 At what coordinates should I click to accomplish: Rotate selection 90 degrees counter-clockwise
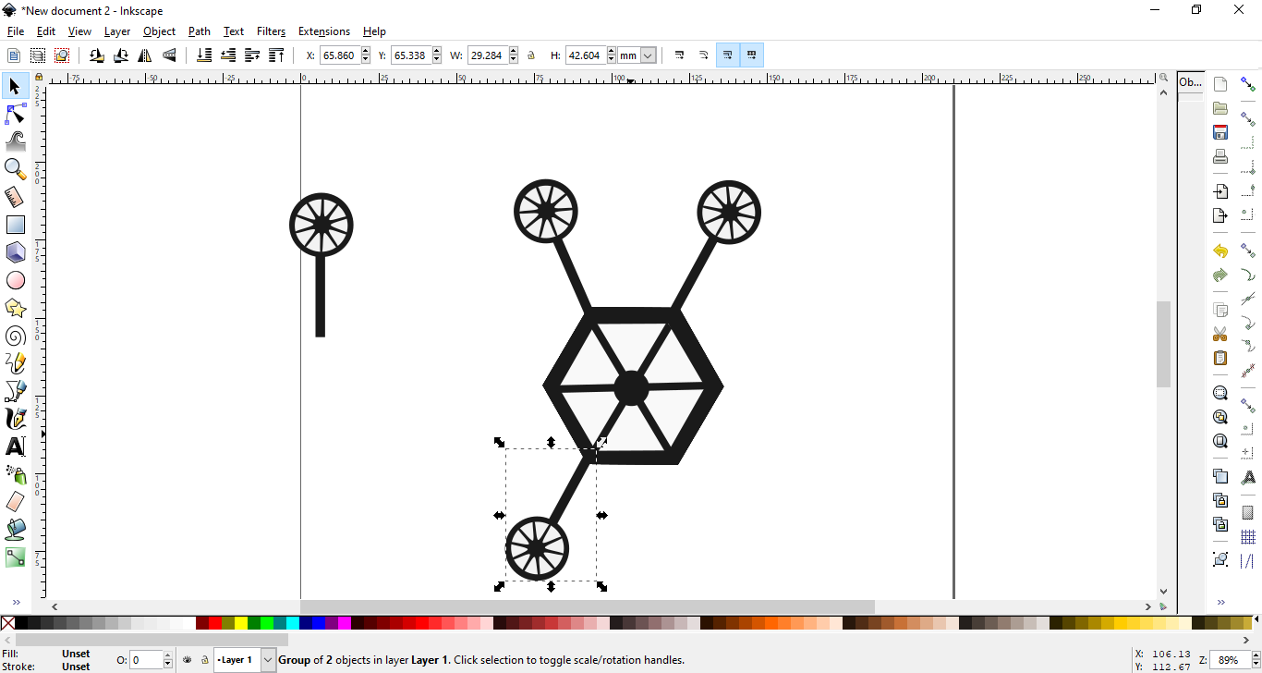click(x=97, y=55)
